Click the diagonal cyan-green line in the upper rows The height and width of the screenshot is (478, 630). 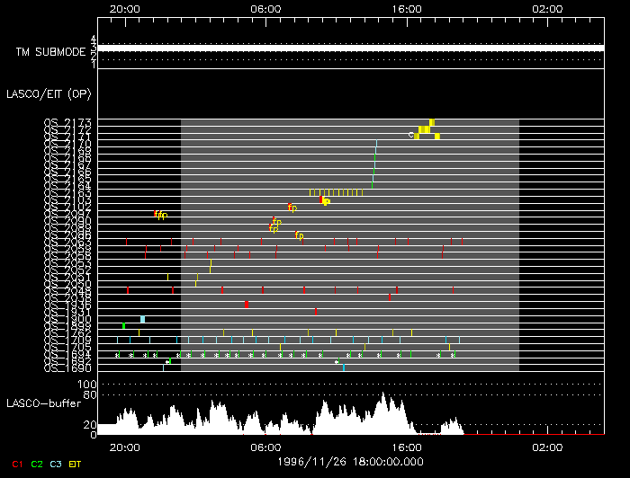(x=374, y=162)
